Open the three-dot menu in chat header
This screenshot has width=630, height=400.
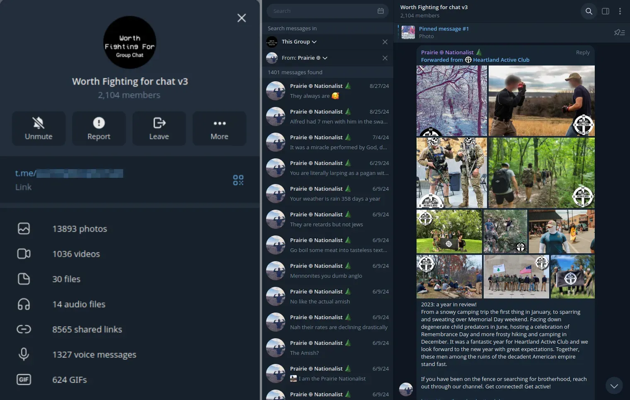(620, 11)
